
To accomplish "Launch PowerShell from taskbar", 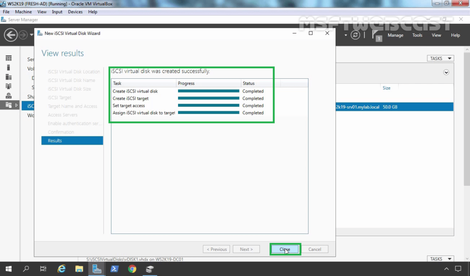I will point(114,269).
